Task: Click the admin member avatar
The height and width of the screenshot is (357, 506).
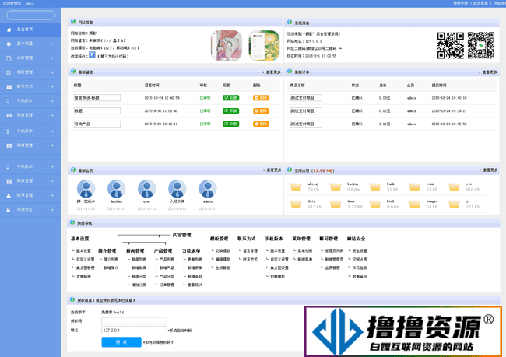Action: (x=208, y=189)
